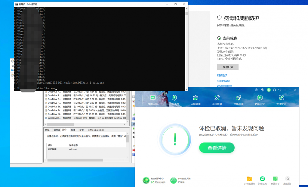The image size is (308, 187).
Task: Select the WindowsW... task row
Action: point(86,118)
